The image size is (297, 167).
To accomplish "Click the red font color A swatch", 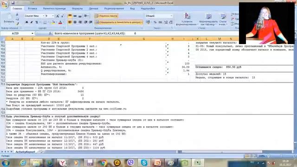I will 60,22.
